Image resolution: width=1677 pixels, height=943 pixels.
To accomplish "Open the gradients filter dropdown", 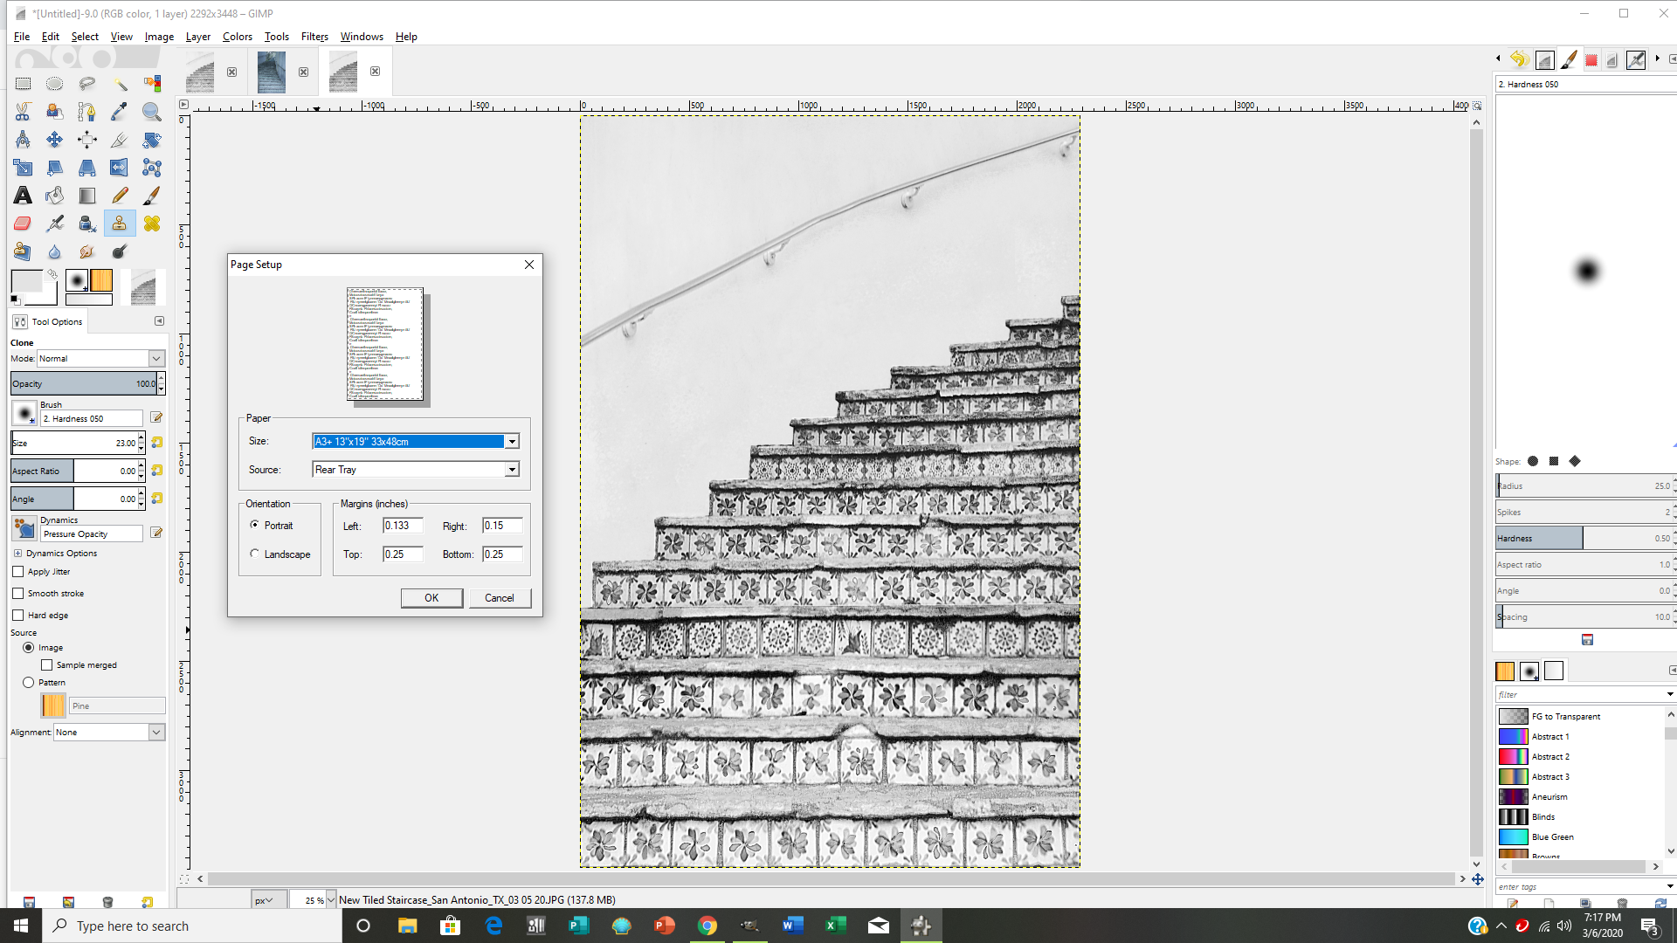I will (1670, 695).
